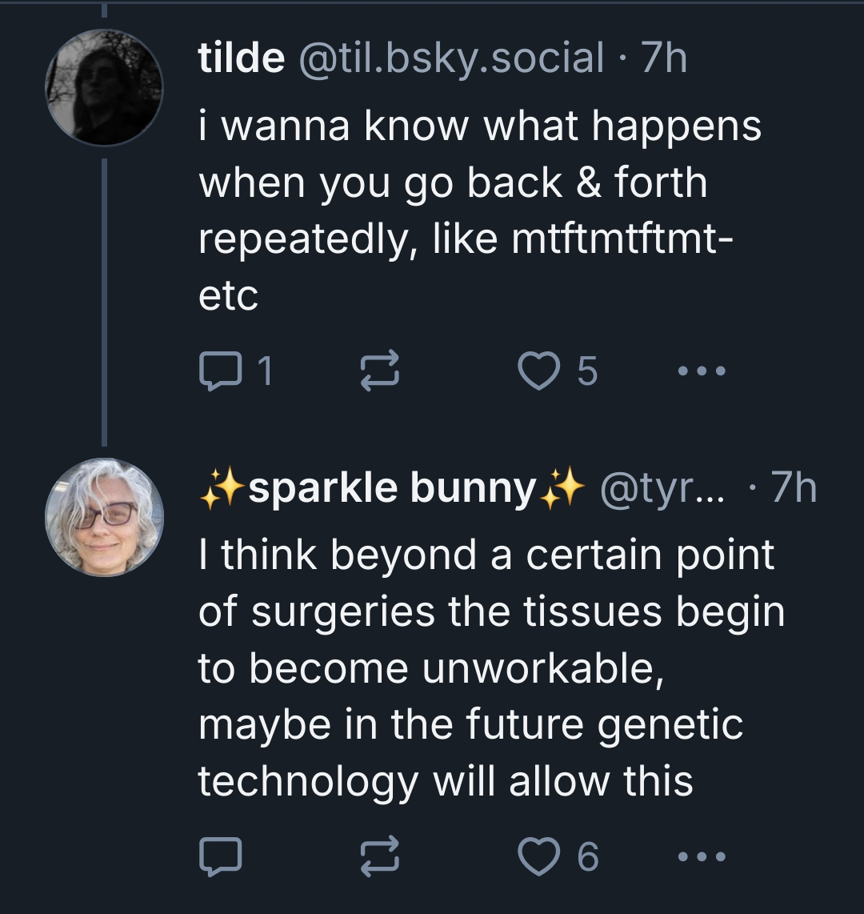Click the reply count 1 on tilde's post
Image resolution: width=864 pixels, height=914 pixels.
(265, 372)
